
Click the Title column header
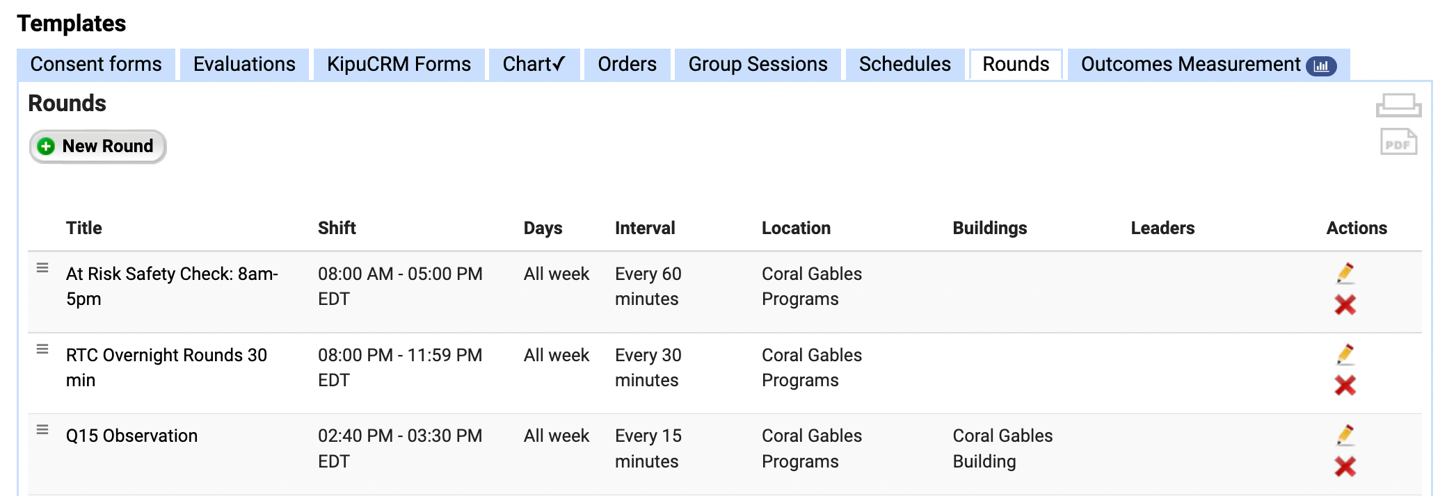[x=83, y=228]
